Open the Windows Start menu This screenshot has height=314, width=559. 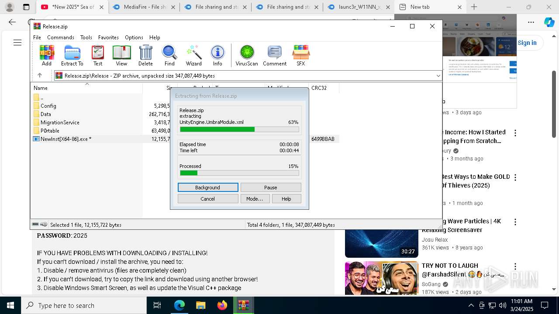(x=10, y=305)
